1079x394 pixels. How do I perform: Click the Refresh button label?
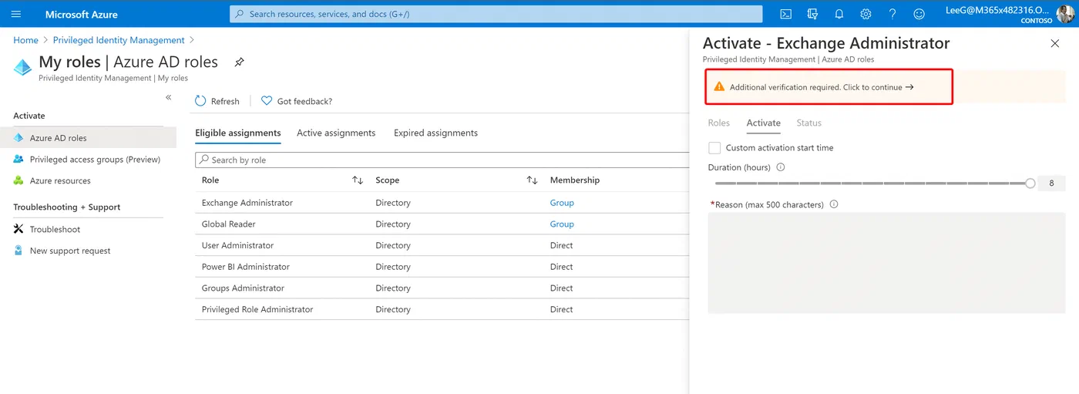tap(225, 101)
